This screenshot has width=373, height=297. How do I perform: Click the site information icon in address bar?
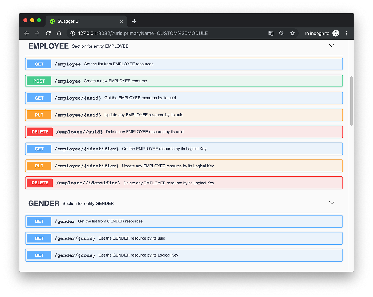(72, 33)
